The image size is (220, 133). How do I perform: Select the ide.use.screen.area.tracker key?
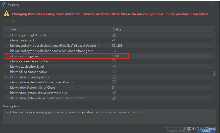[29, 61]
